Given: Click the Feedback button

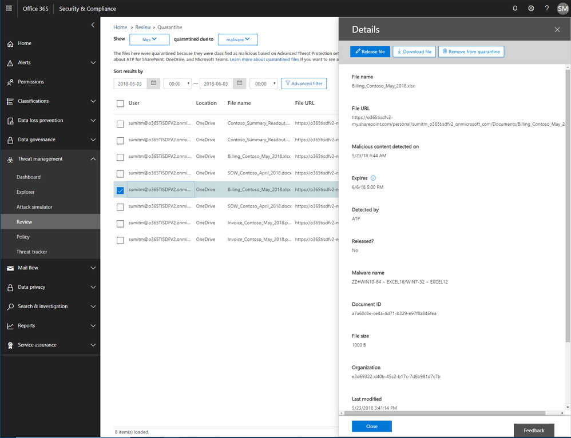Looking at the screenshot, I should point(534,431).
